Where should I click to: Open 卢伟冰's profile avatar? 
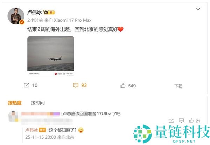(16, 16)
